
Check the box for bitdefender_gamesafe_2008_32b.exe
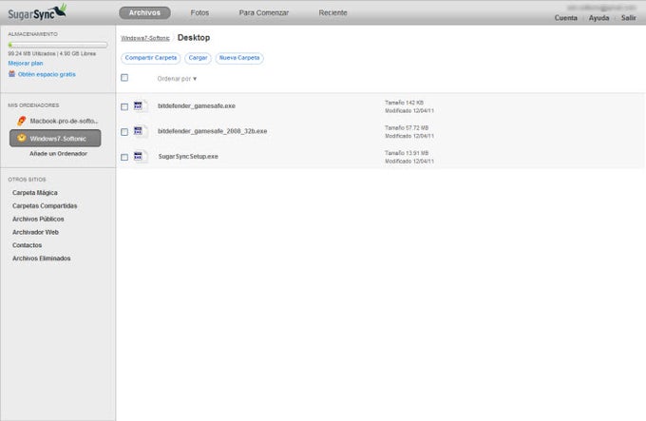coord(124,132)
